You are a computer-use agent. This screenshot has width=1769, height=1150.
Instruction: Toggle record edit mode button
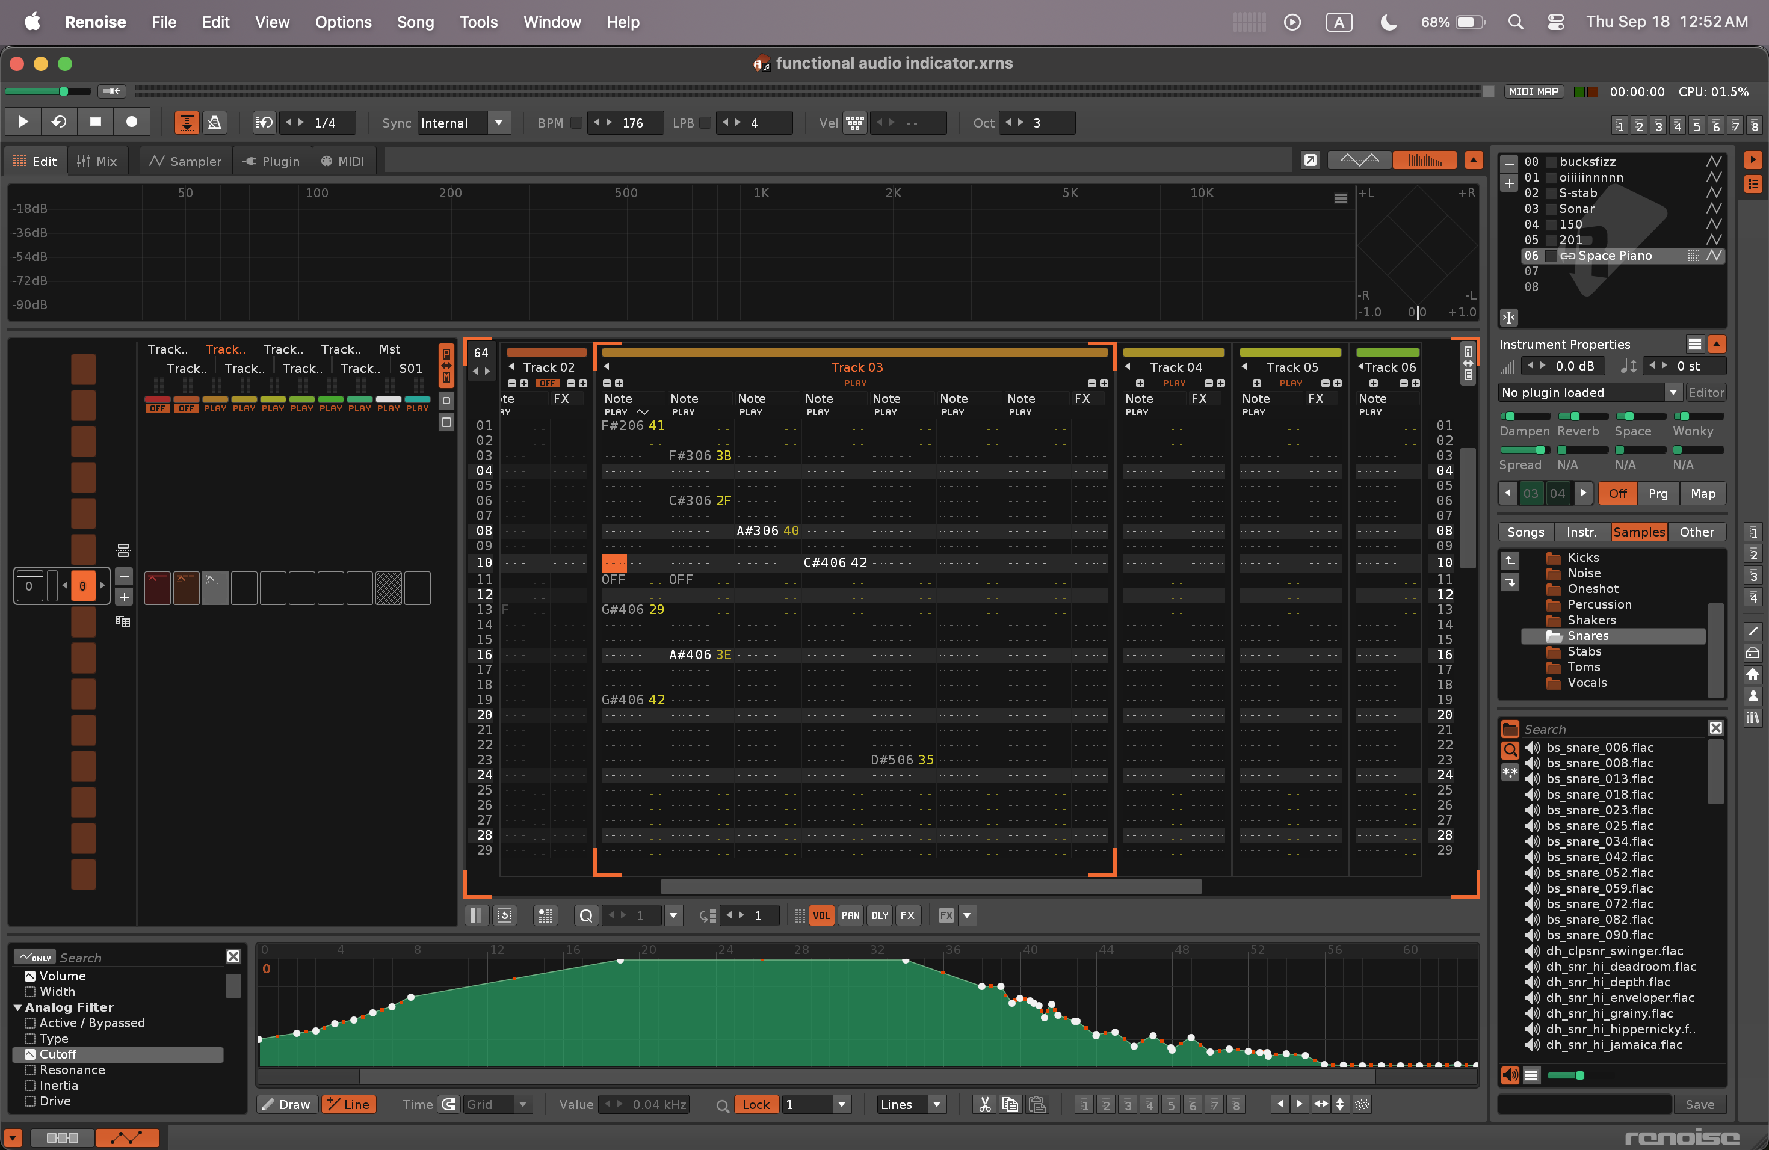(x=132, y=122)
